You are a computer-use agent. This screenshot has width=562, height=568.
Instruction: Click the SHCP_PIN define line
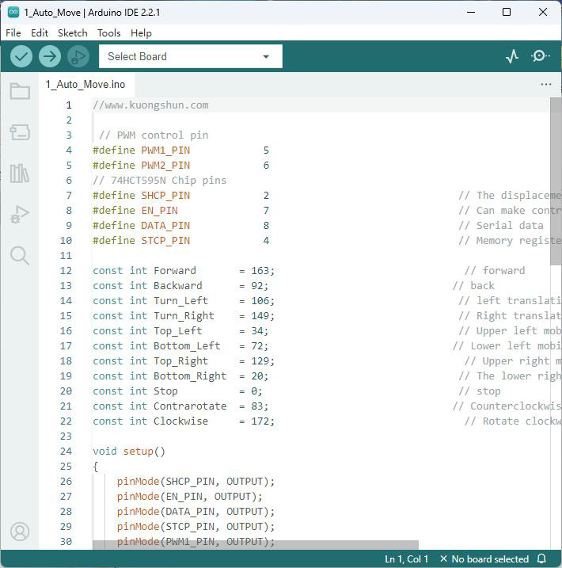[x=181, y=195]
